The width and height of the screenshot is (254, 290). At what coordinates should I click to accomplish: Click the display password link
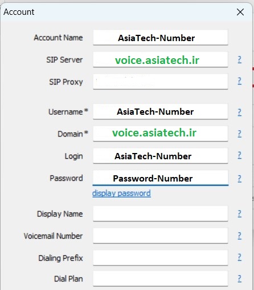(121, 194)
